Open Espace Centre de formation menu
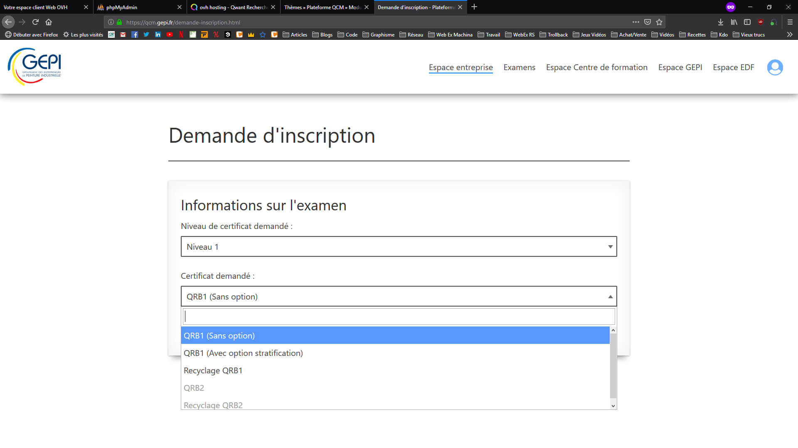The height and width of the screenshot is (448, 798). click(596, 67)
